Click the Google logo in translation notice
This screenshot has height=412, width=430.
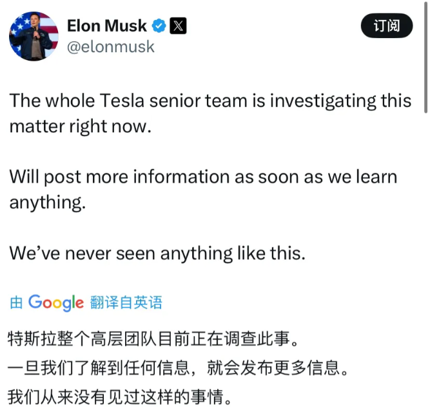click(56, 303)
